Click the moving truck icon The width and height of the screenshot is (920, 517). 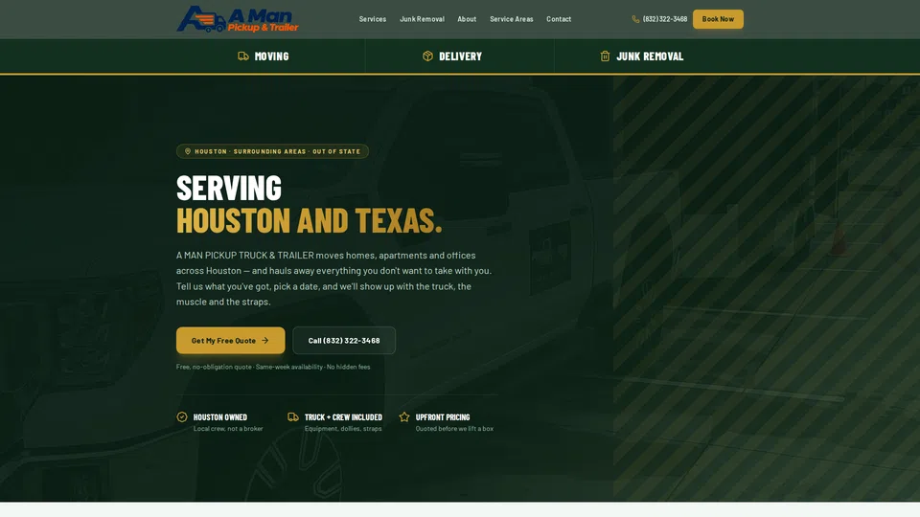242,56
